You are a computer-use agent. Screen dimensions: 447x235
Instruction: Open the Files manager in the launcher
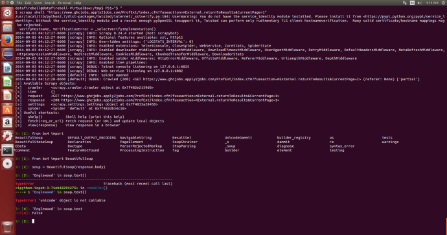[x=7, y=27]
